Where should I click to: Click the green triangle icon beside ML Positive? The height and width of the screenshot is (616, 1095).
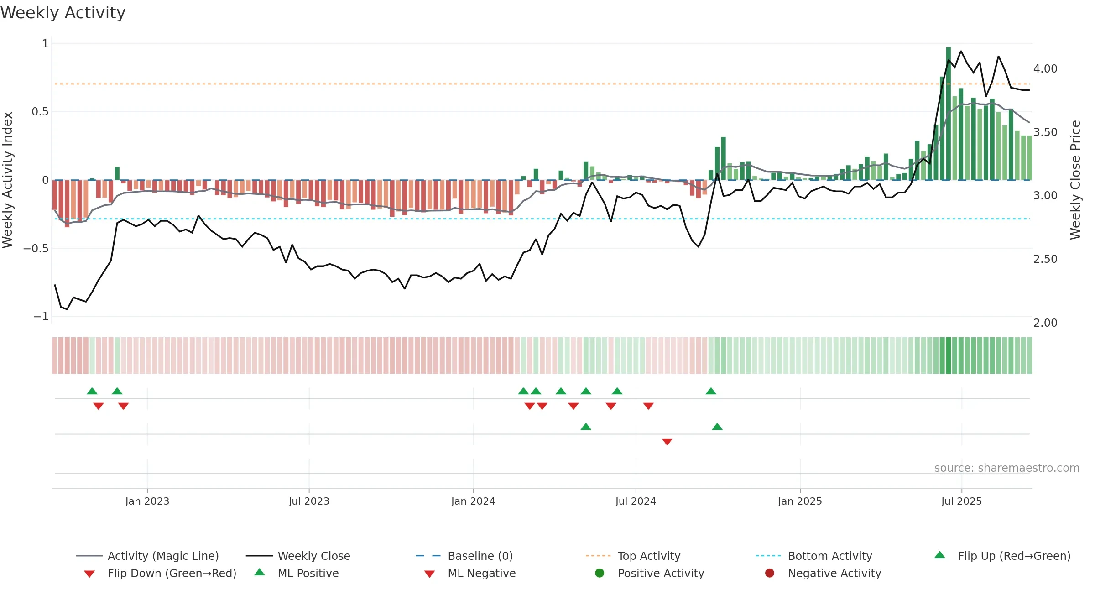click(x=260, y=572)
